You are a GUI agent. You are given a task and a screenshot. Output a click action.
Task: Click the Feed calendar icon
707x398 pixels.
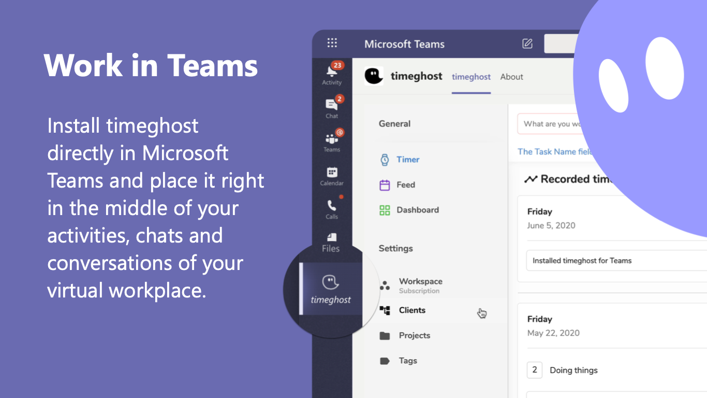click(x=385, y=185)
